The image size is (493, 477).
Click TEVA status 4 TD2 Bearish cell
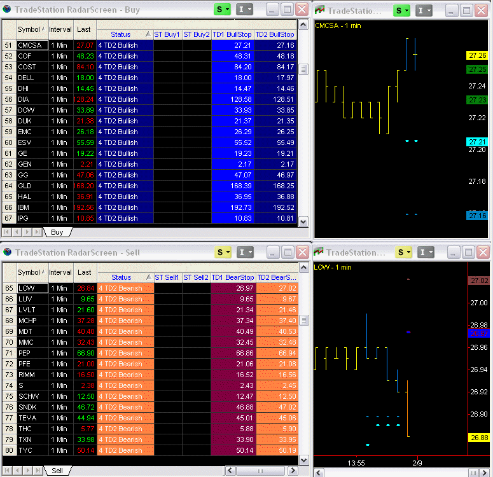125,418
